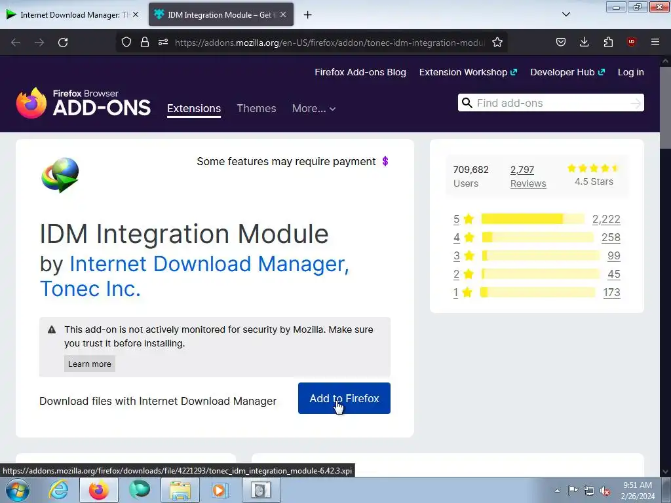This screenshot has width=671, height=503.
Task: Reload the page with the refresh icon
Action: [x=63, y=43]
